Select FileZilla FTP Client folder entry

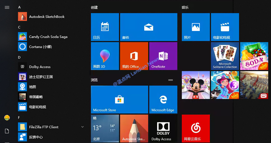point(51,127)
